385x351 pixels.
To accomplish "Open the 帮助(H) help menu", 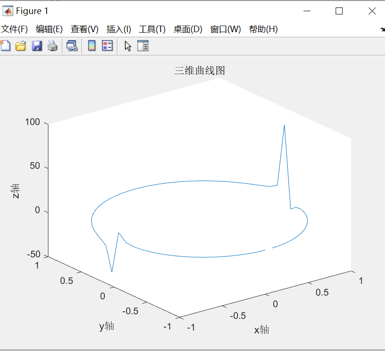I will coord(263,29).
